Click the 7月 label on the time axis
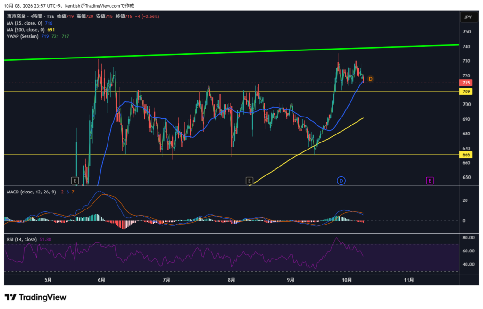The width and height of the screenshot is (483, 309). (167, 280)
